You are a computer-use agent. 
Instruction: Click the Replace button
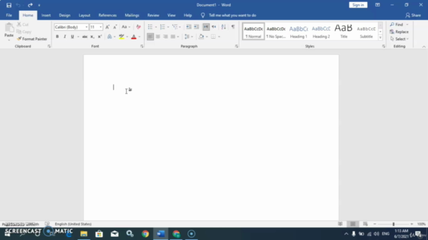(399, 32)
